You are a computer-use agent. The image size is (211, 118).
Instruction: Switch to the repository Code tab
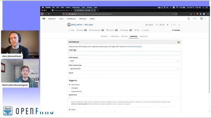(72, 30)
